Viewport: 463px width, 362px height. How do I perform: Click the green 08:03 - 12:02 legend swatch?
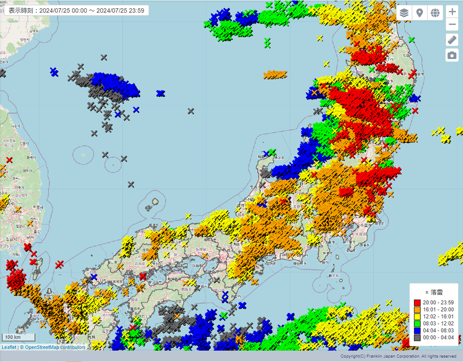(417, 323)
